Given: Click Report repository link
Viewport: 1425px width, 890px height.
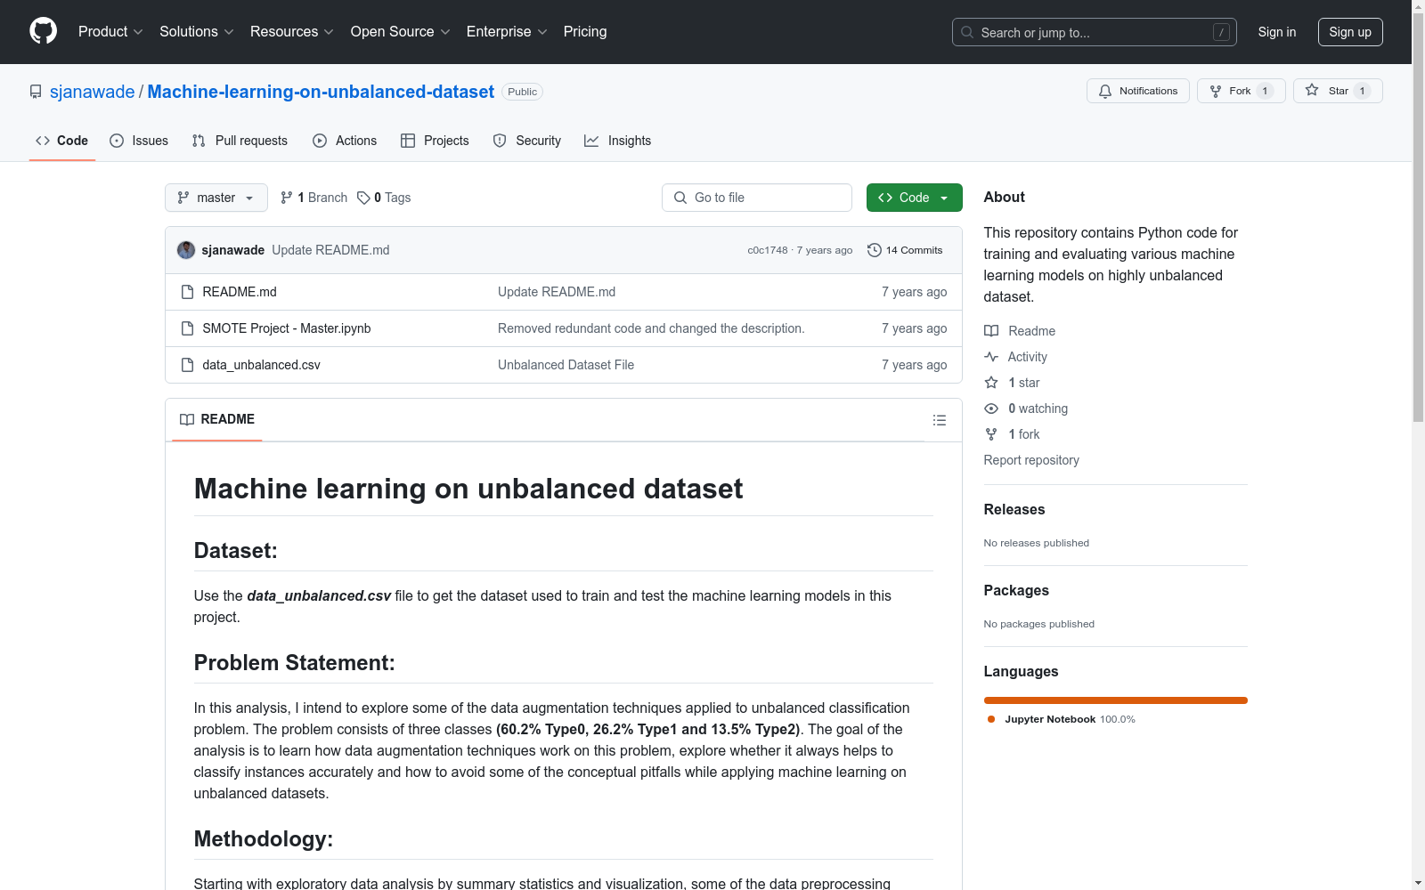Looking at the screenshot, I should (1031, 460).
